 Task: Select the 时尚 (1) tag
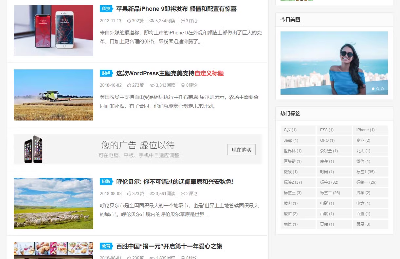(334, 172)
